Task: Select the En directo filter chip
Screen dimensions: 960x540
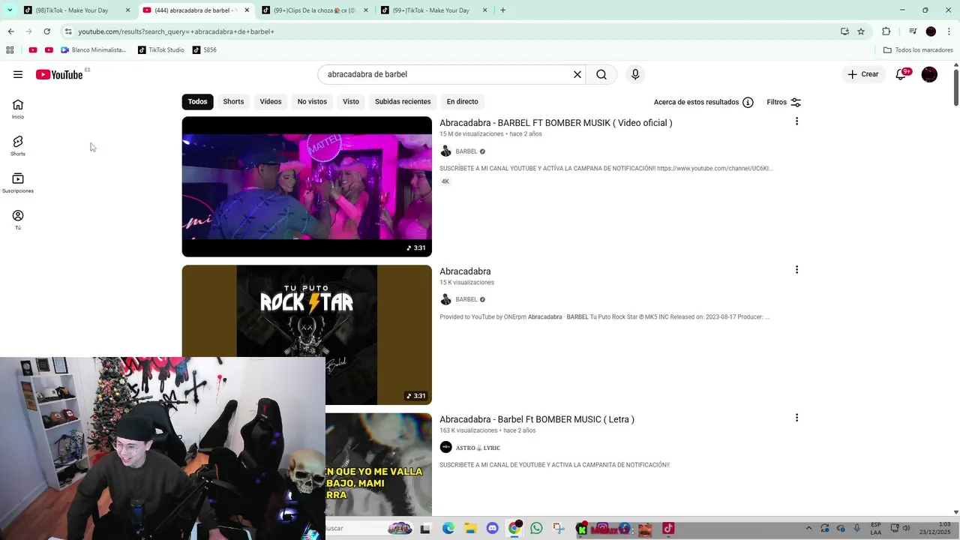Action: 462,102
